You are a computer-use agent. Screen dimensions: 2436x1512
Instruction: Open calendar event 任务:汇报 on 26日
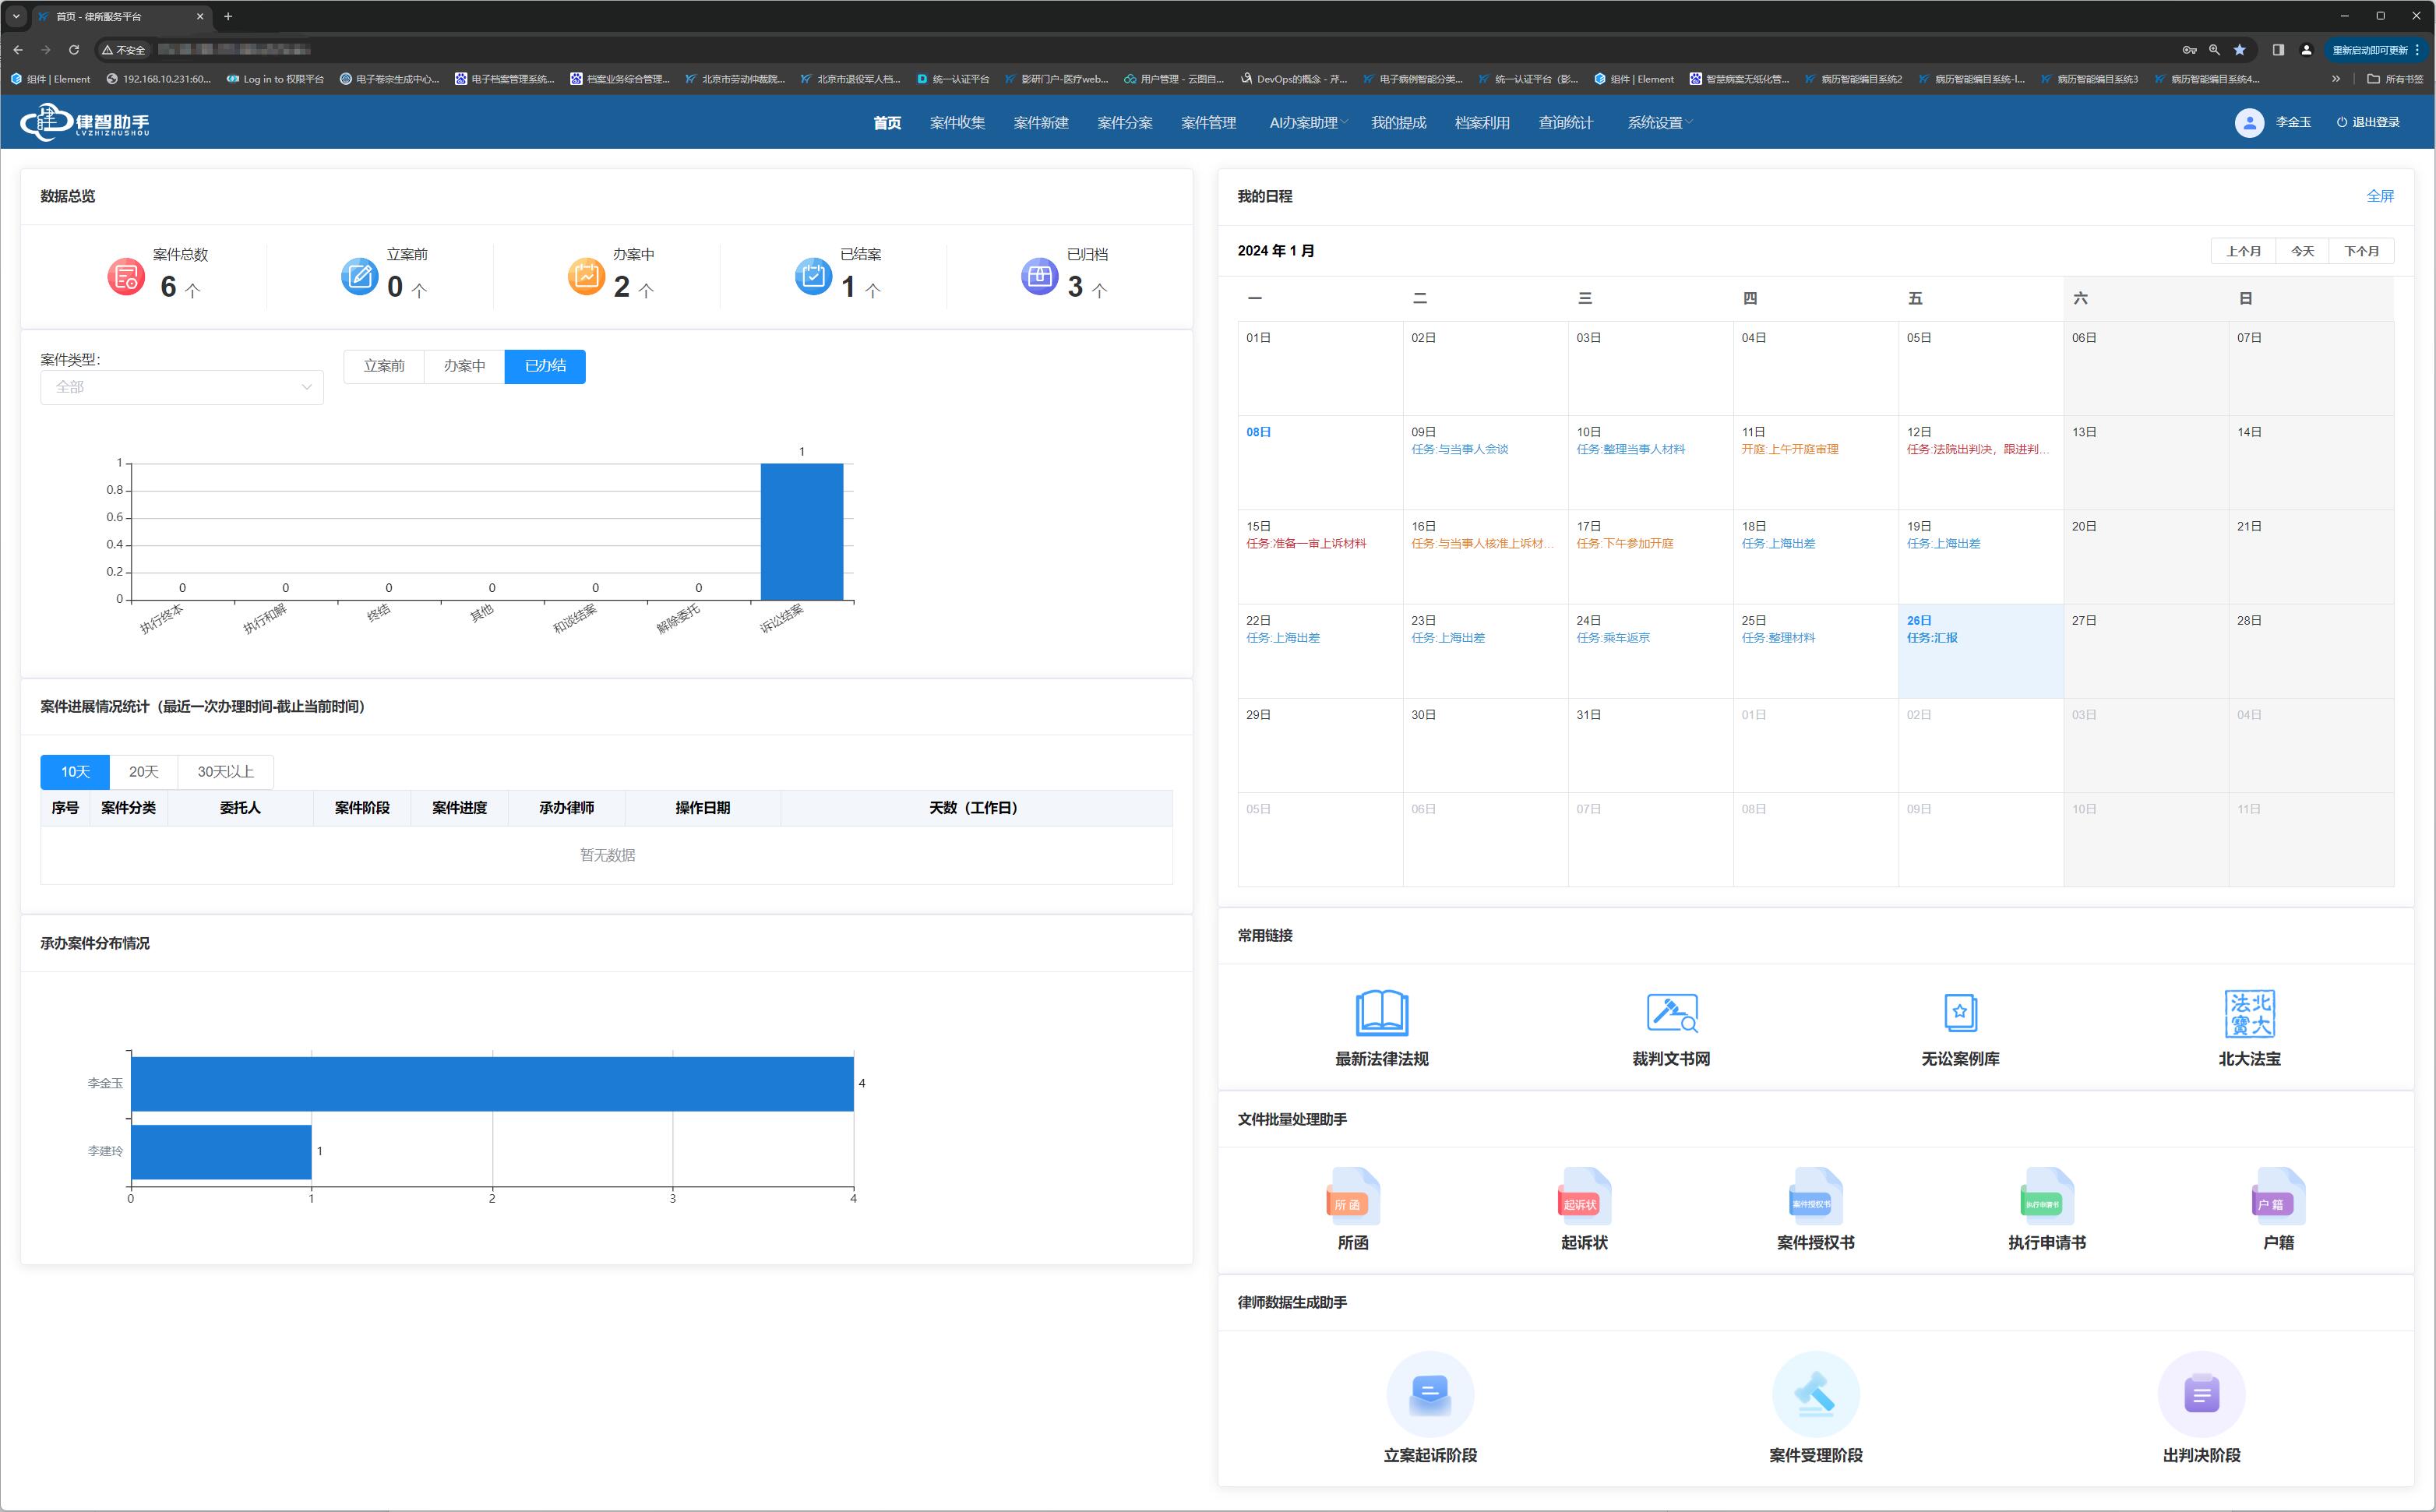point(1932,638)
